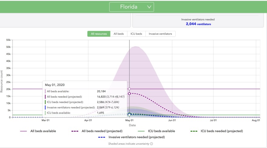The height and width of the screenshot is (148, 267).
Task: Click the ICU beds data point near axis
Action: (130, 114)
